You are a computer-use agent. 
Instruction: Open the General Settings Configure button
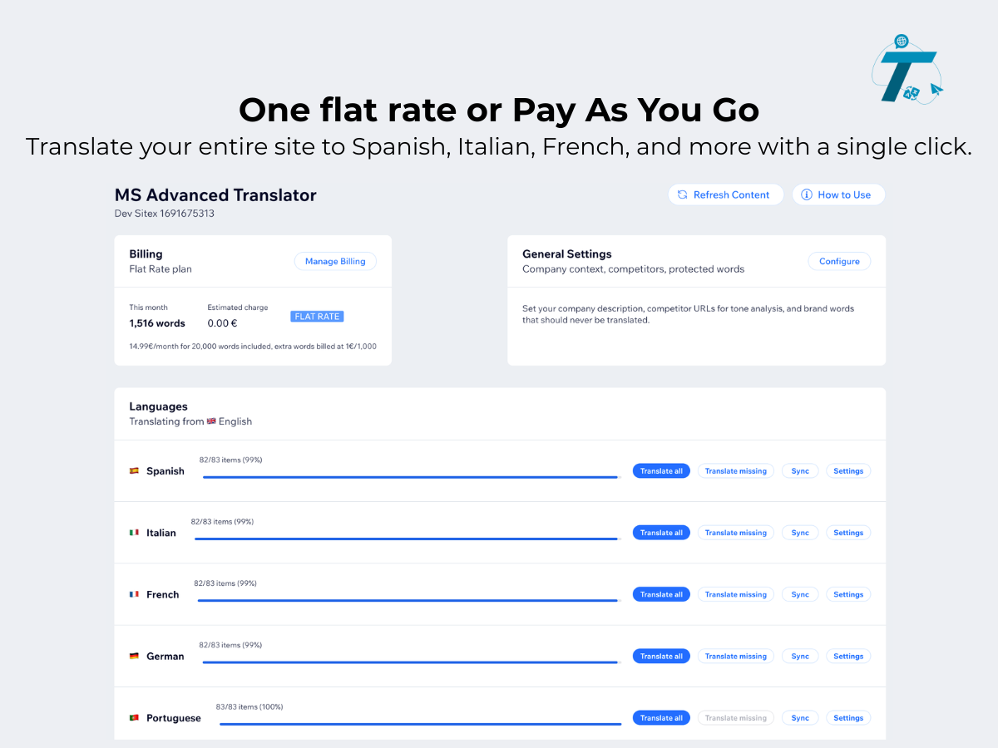pos(839,261)
